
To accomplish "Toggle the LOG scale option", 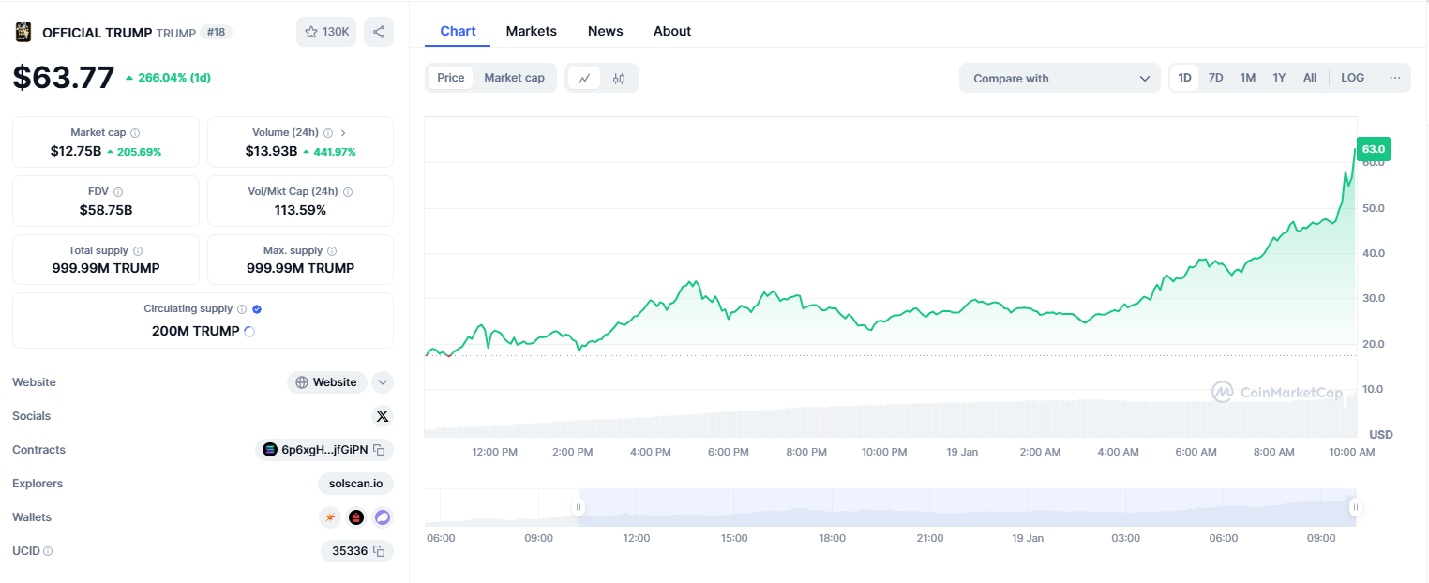I will coord(1352,78).
